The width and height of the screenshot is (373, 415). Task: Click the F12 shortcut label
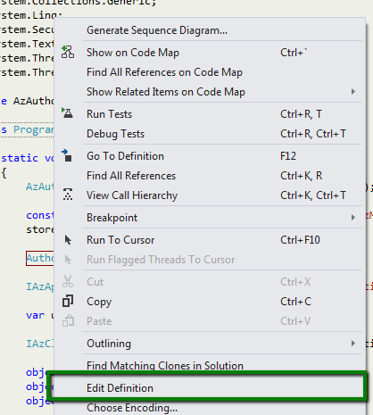(288, 156)
